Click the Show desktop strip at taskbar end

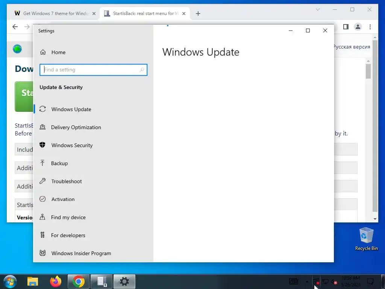(383, 281)
